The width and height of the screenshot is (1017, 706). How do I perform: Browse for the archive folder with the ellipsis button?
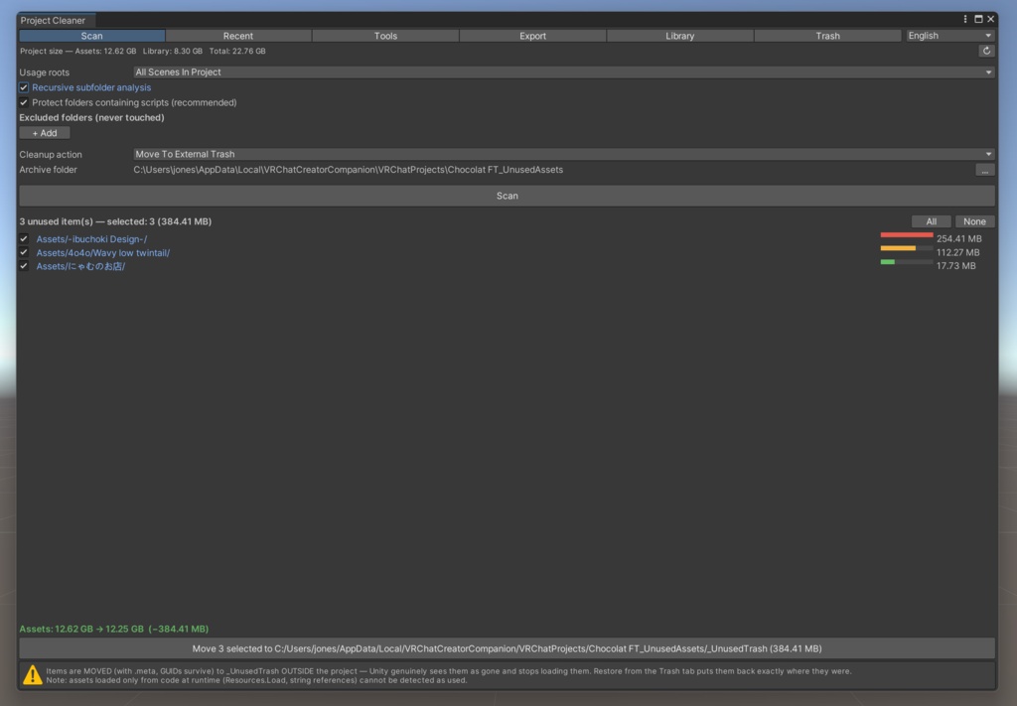coord(984,170)
